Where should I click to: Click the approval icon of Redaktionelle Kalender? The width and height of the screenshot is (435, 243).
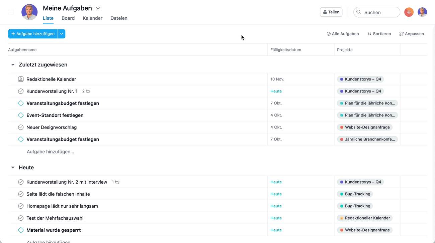(x=21, y=79)
